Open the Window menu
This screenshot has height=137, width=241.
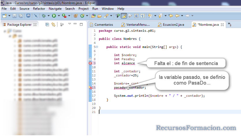[x=108, y=9]
